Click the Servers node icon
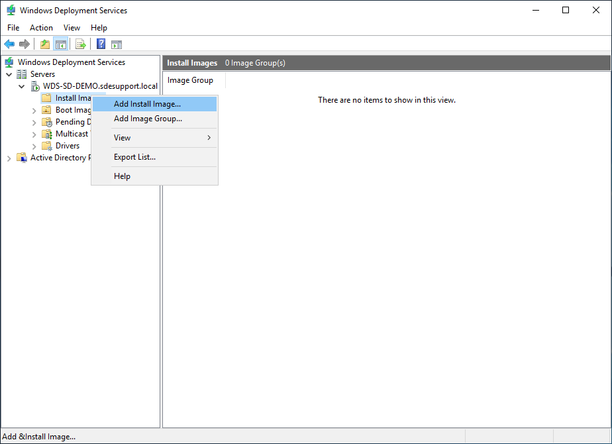This screenshot has height=444, width=612. coord(22,74)
